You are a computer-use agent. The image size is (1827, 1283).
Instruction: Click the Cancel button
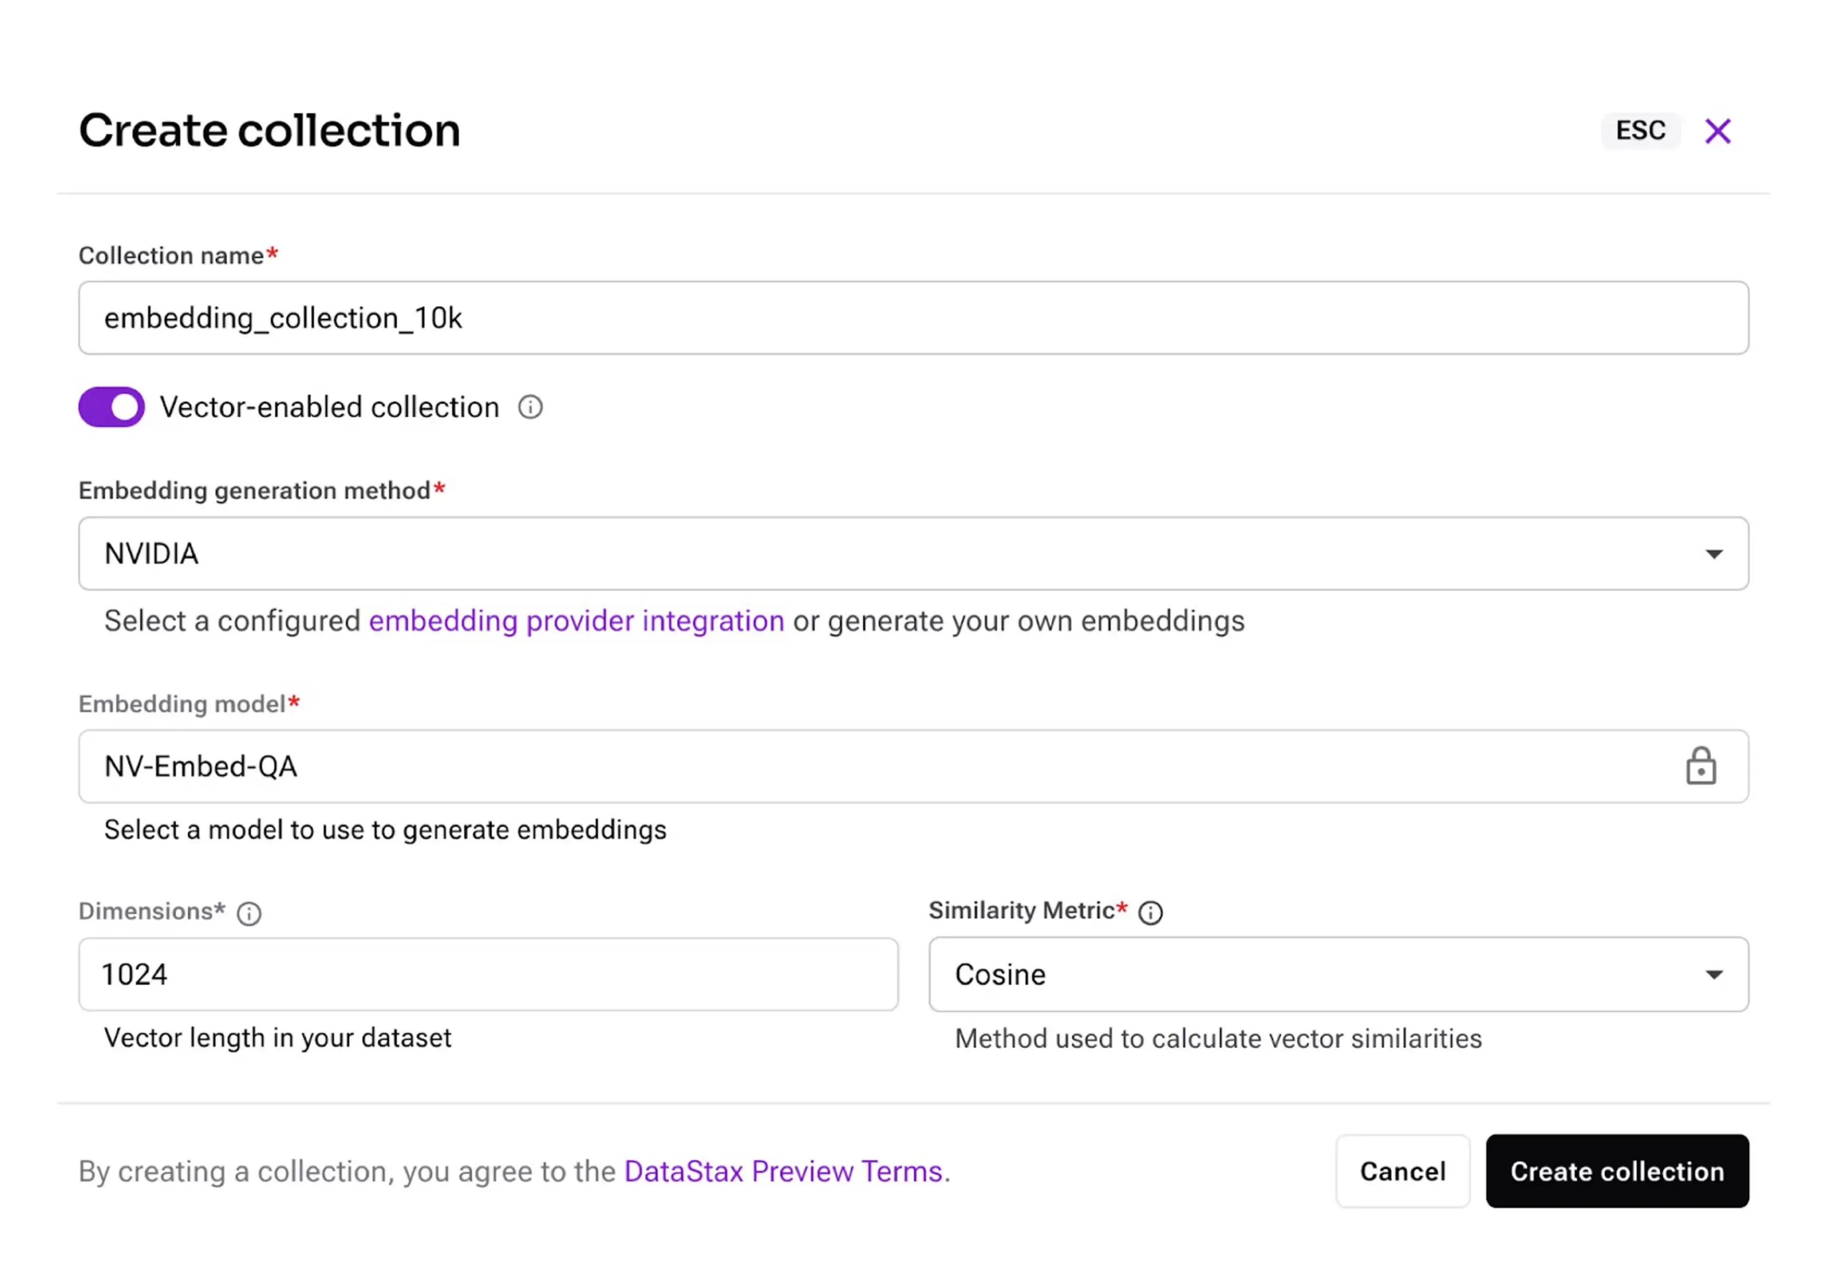(1402, 1172)
